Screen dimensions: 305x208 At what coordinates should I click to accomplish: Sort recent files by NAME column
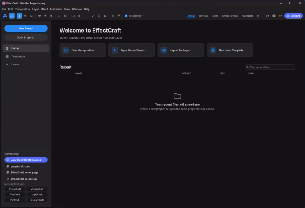[79, 73]
